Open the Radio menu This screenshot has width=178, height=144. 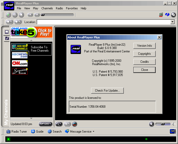point(59,8)
